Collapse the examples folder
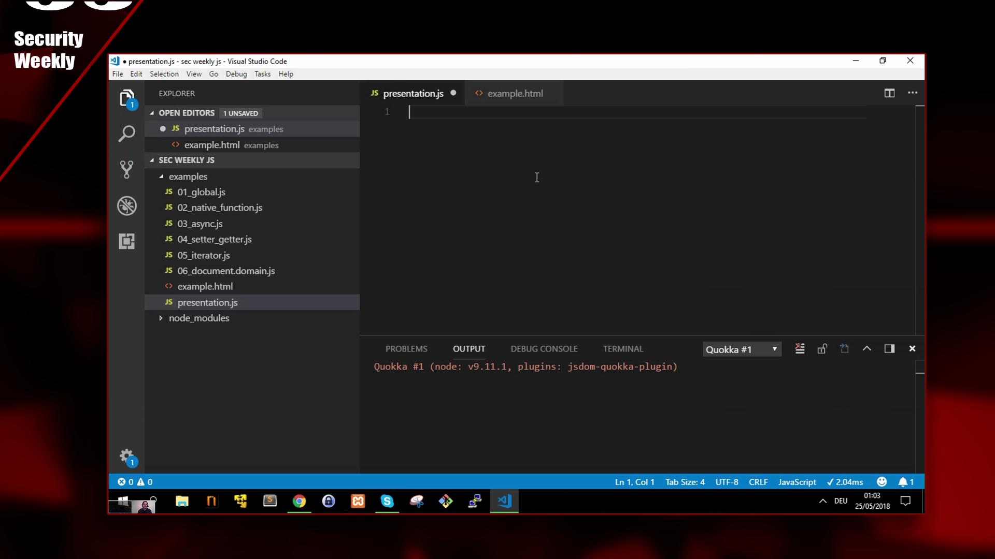This screenshot has height=559, width=995. tap(161, 176)
